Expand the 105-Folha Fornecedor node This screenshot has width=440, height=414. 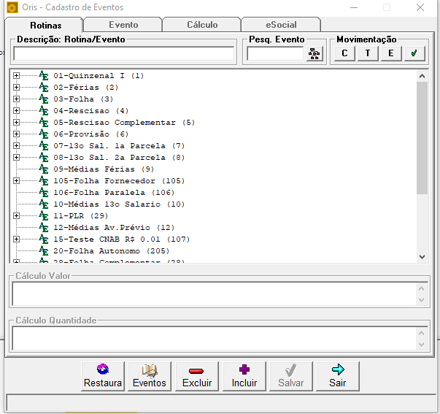pyautogui.click(x=16, y=181)
